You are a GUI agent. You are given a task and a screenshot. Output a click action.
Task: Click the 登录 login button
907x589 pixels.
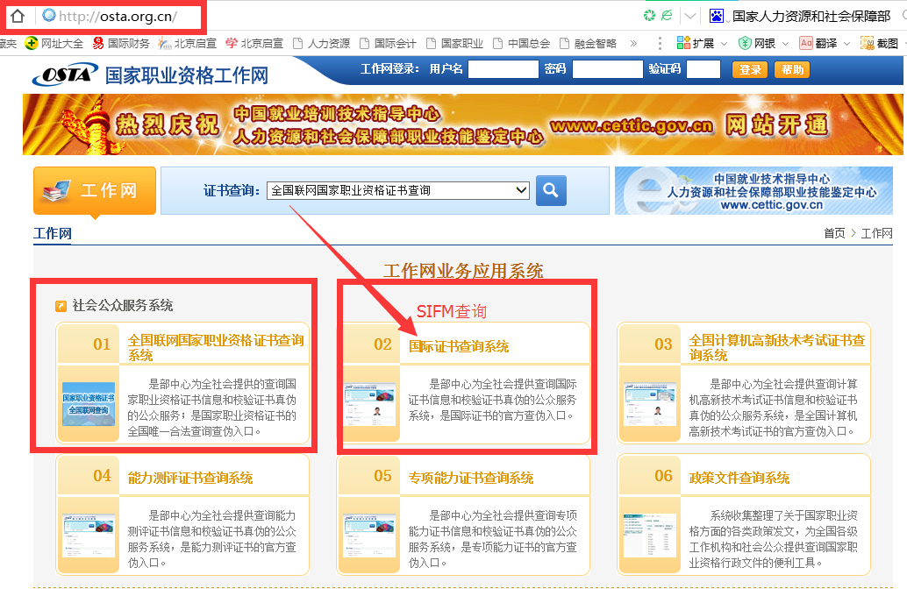pyautogui.click(x=750, y=70)
